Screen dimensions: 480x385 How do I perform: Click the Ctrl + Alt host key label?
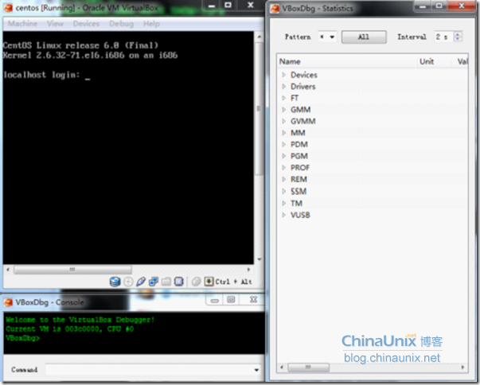(x=233, y=282)
